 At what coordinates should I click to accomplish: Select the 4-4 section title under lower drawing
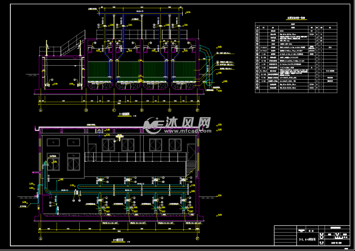click(x=119, y=239)
